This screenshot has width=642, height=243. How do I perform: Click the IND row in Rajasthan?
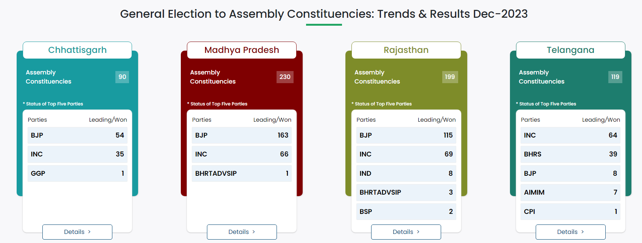coord(406,173)
